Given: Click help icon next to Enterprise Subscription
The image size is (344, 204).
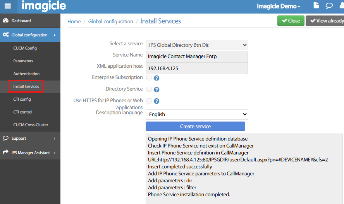Looking at the screenshot, I should (157, 78).
